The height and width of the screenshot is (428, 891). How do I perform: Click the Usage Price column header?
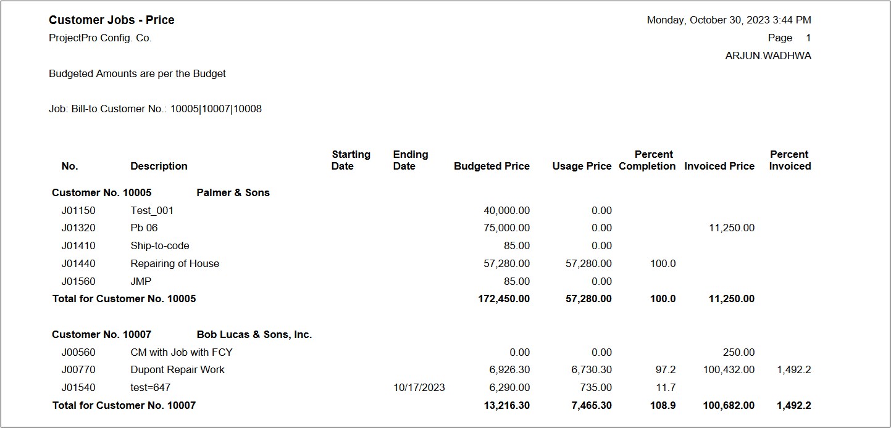tap(582, 167)
